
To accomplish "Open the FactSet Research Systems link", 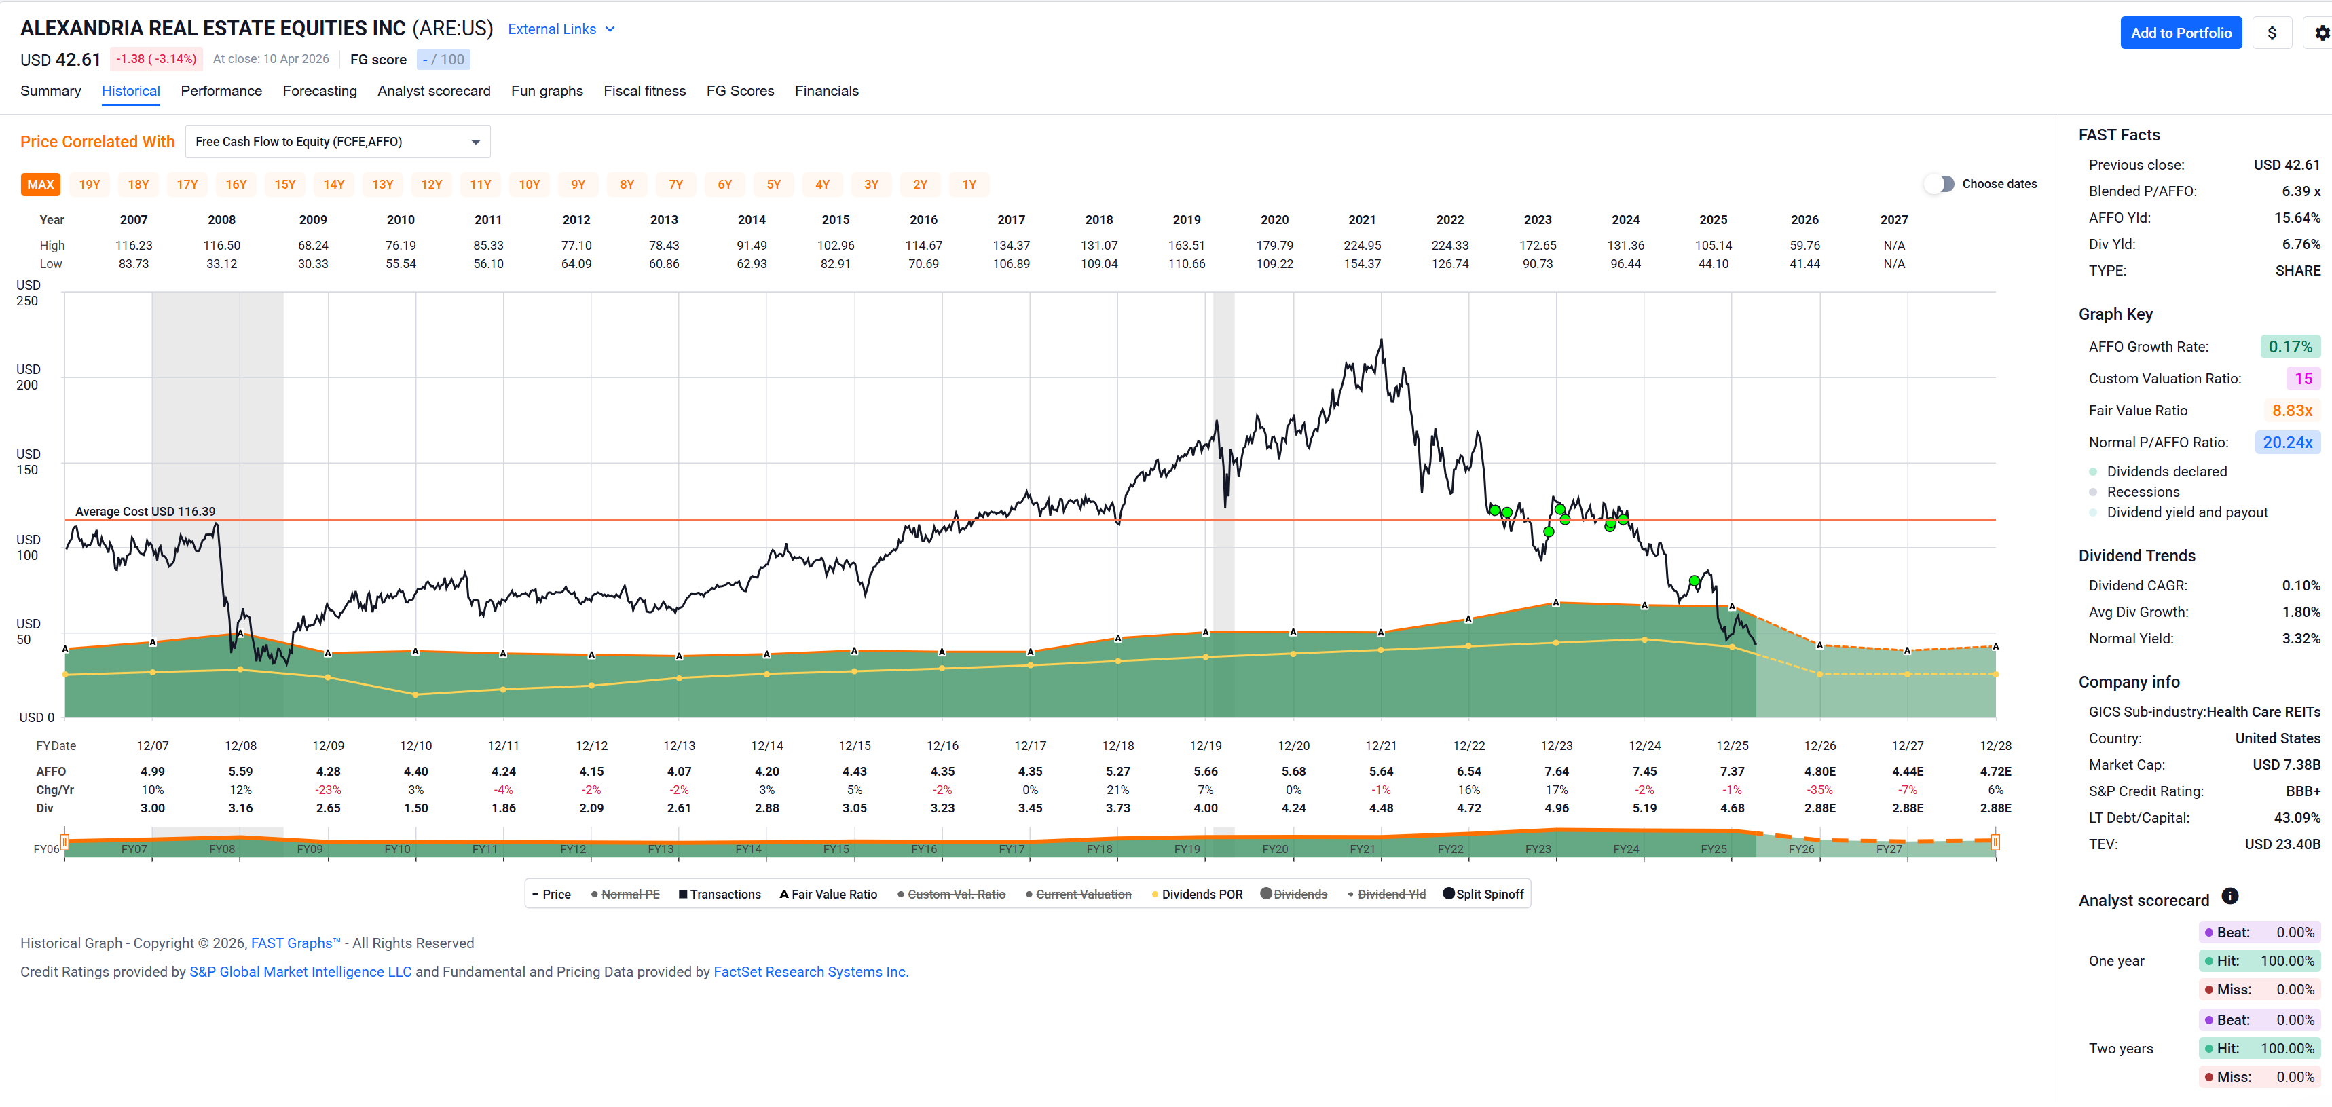I will 811,972.
